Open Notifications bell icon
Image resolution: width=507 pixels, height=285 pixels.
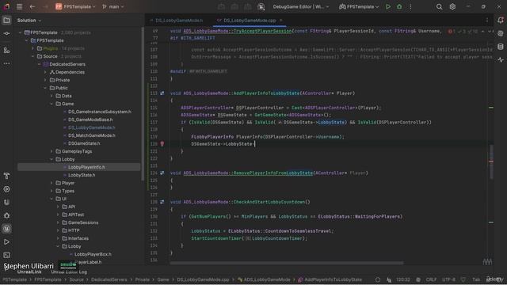coord(501,20)
